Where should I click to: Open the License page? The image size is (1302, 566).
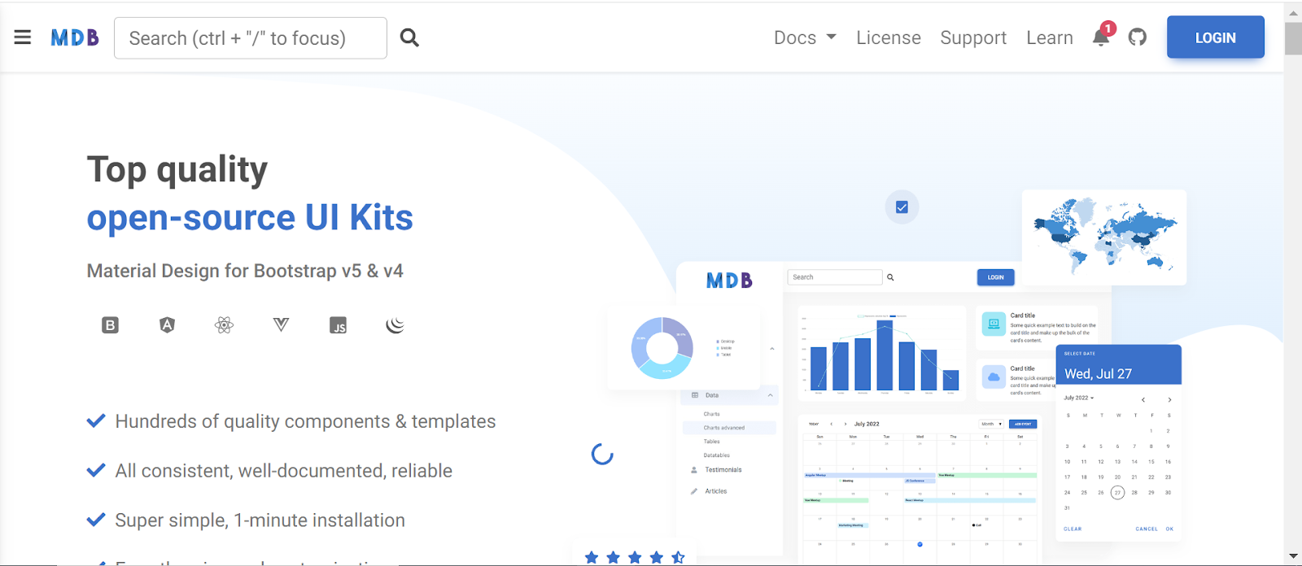pos(889,38)
